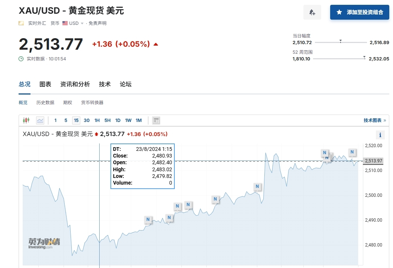Open the 图表 tab

tap(45, 85)
